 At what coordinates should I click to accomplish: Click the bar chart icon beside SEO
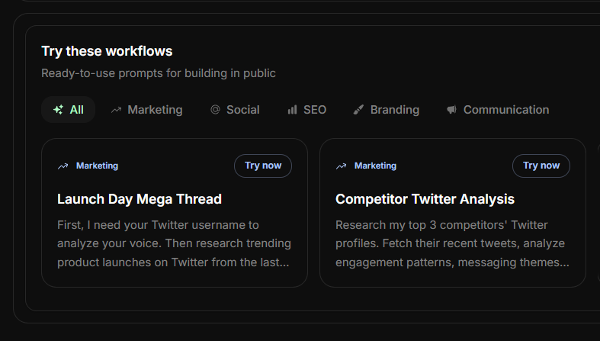tap(292, 110)
